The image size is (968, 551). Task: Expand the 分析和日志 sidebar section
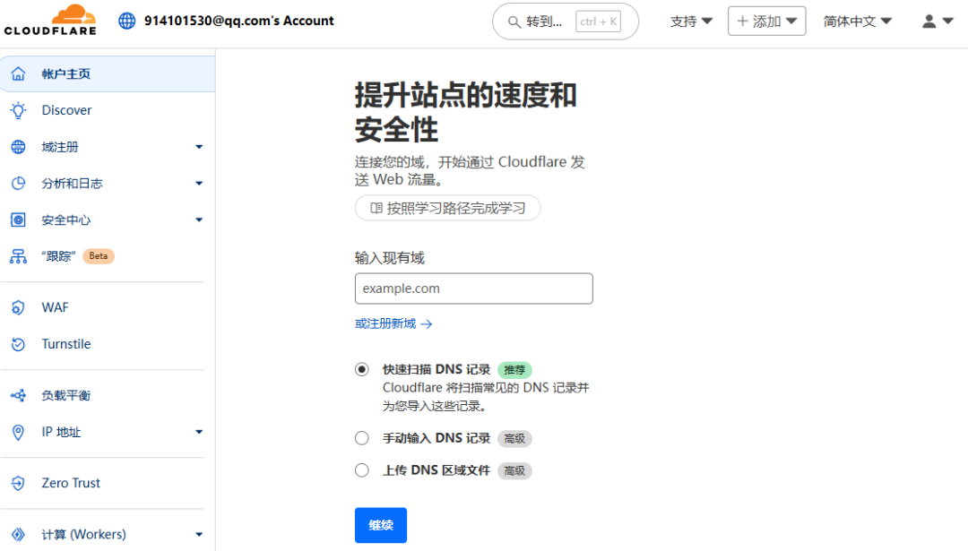tap(199, 184)
